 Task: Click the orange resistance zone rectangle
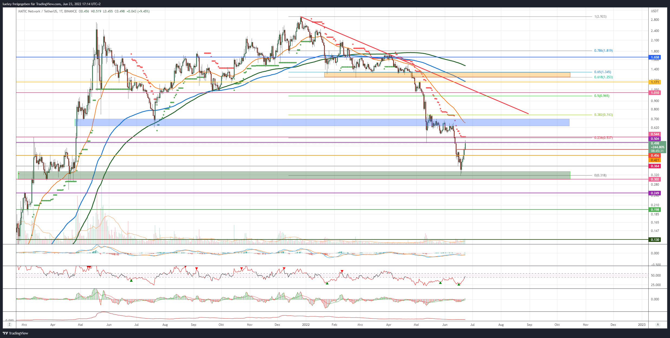(x=447, y=75)
